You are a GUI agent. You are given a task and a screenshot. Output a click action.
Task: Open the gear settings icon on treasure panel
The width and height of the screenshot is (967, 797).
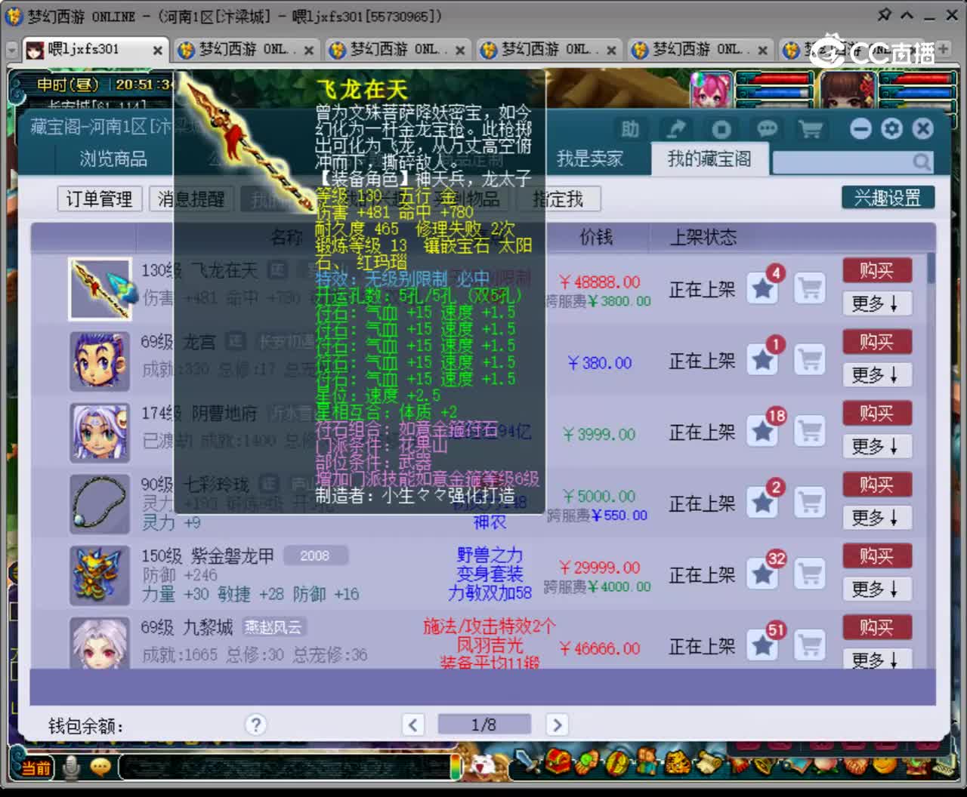pyautogui.click(x=892, y=128)
